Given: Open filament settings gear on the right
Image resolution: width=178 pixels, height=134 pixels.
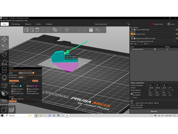Looking at the screenshot, I should (x=177, y=34).
